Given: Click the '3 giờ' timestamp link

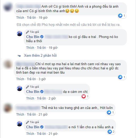Looking at the screenshot, I should pyautogui.click(x=42, y=79).
